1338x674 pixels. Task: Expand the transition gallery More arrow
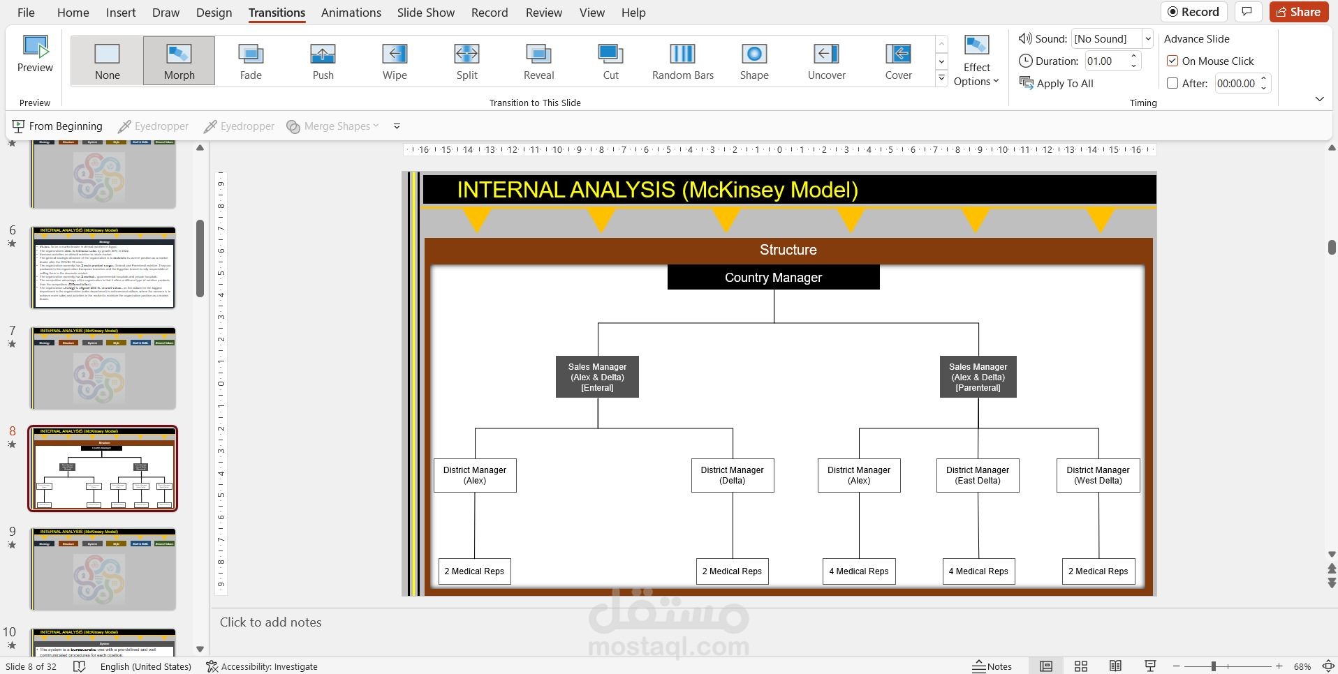click(x=941, y=78)
